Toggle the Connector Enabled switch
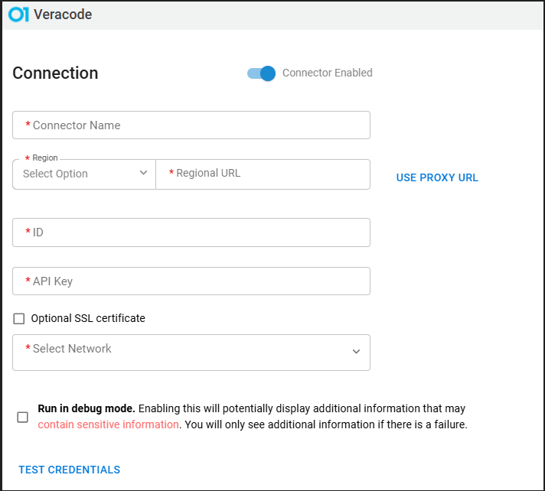 [x=261, y=73]
